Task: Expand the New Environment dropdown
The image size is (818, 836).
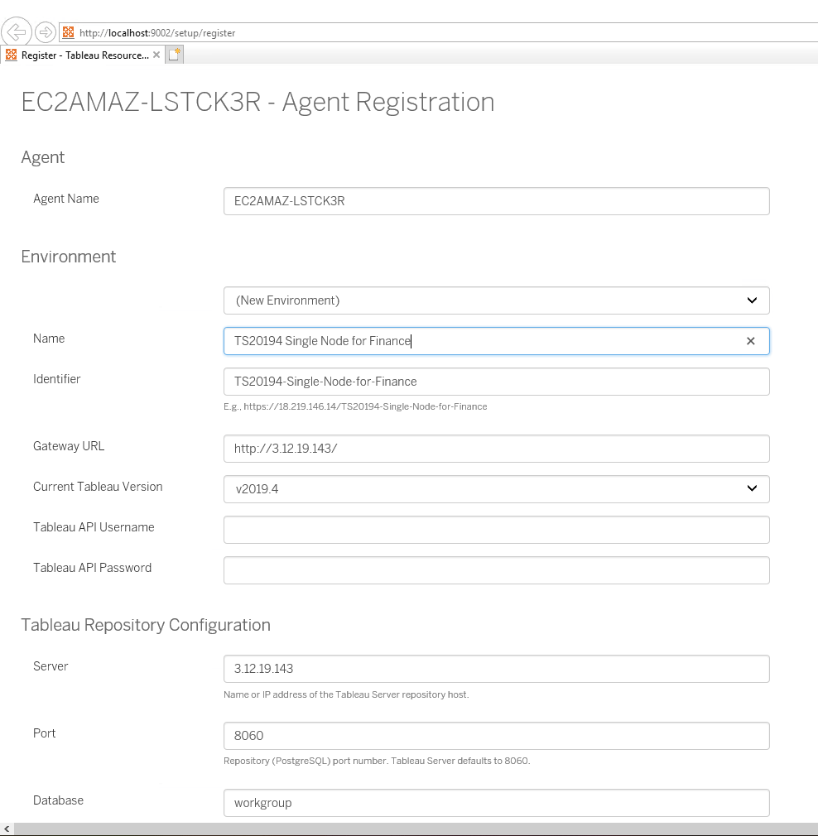Action: [497, 300]
